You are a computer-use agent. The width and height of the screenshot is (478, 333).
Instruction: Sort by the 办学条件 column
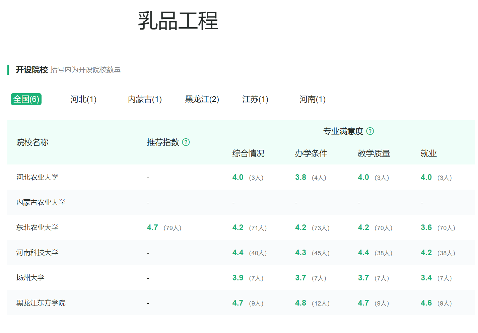coord(311,153)
